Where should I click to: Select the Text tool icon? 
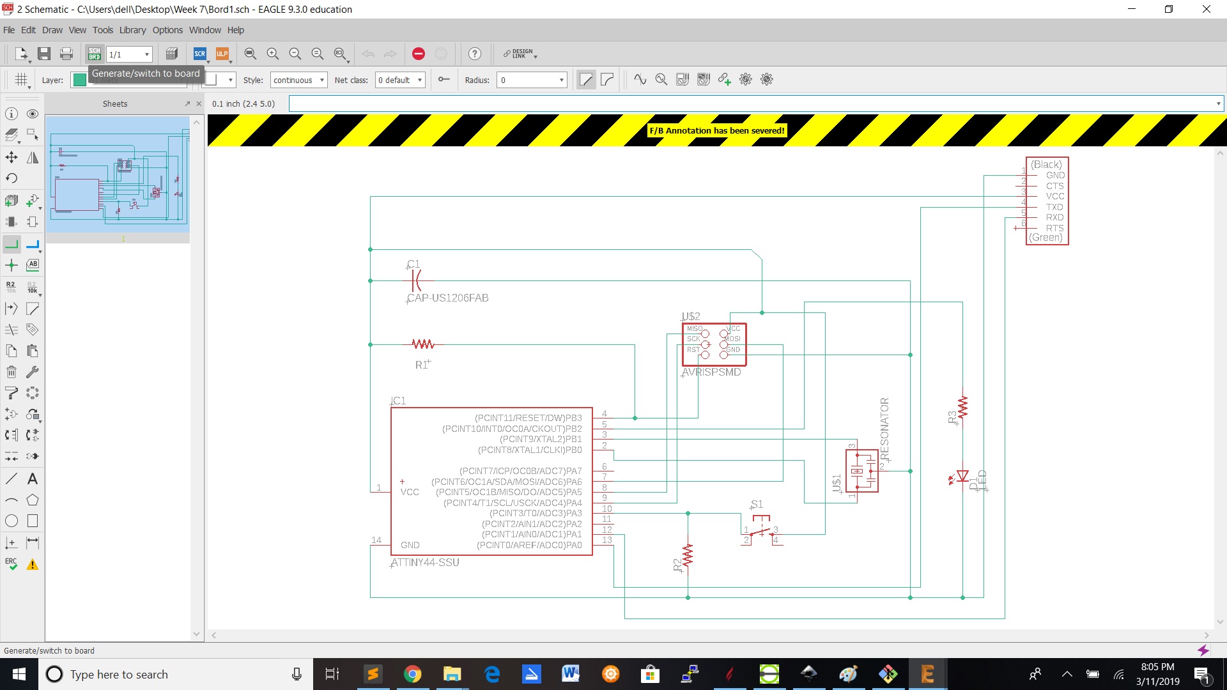[33, 479]
